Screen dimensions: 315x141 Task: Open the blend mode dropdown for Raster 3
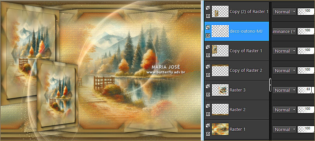284,90
